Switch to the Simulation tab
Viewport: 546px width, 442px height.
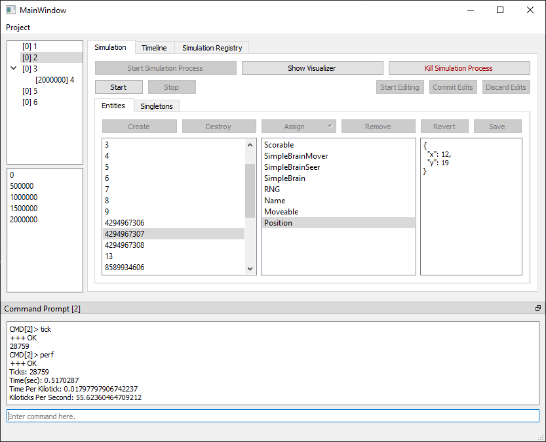pyautogui.click(x=110, y=47)
